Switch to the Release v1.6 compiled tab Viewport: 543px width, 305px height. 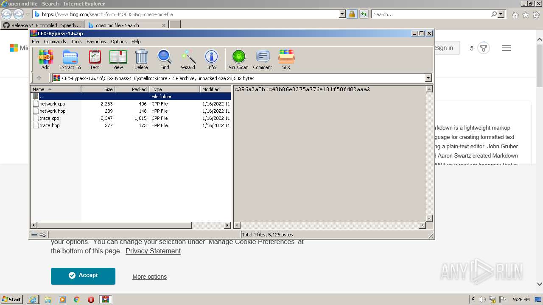coord(42,25)
